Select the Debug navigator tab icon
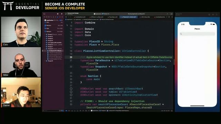The height and width of the screenshot is (124, 221). (x=58, y=17)
